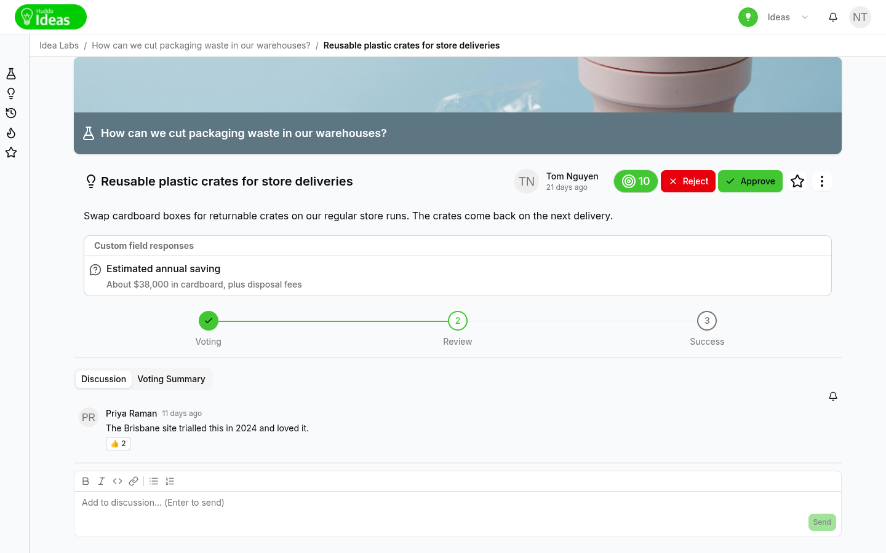This screenshot has width=886, height=553.
Task: Select the Discussion tab
Action: click(103, 379)
